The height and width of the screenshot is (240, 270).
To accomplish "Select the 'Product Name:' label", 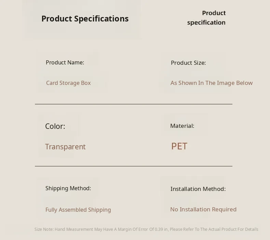I will (x=65, y=62).
